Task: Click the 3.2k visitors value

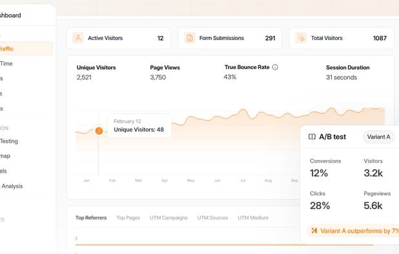Action: point(373,173)
